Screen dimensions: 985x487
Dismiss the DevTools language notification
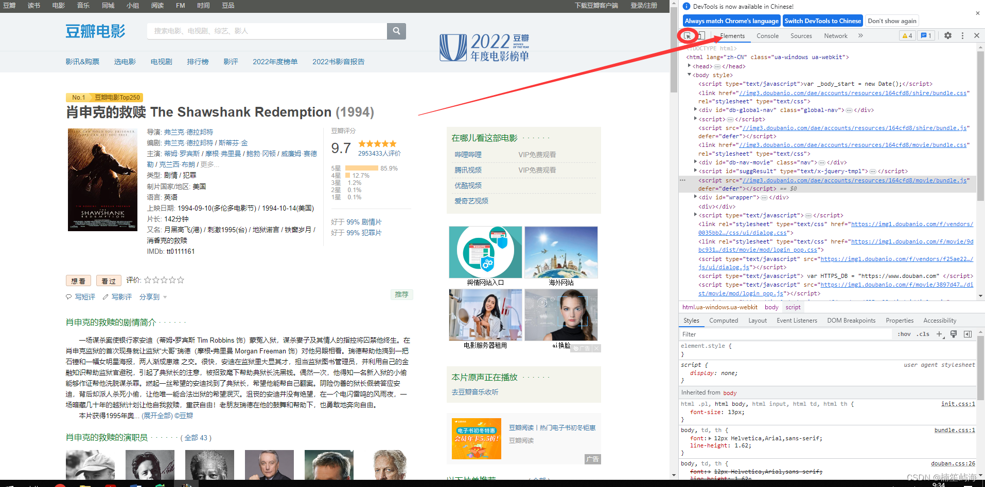tap(977, 13)
